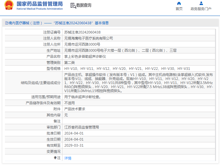220x166 pixels.
Task: Select the structure and composition description
Action: click(139, 83)
